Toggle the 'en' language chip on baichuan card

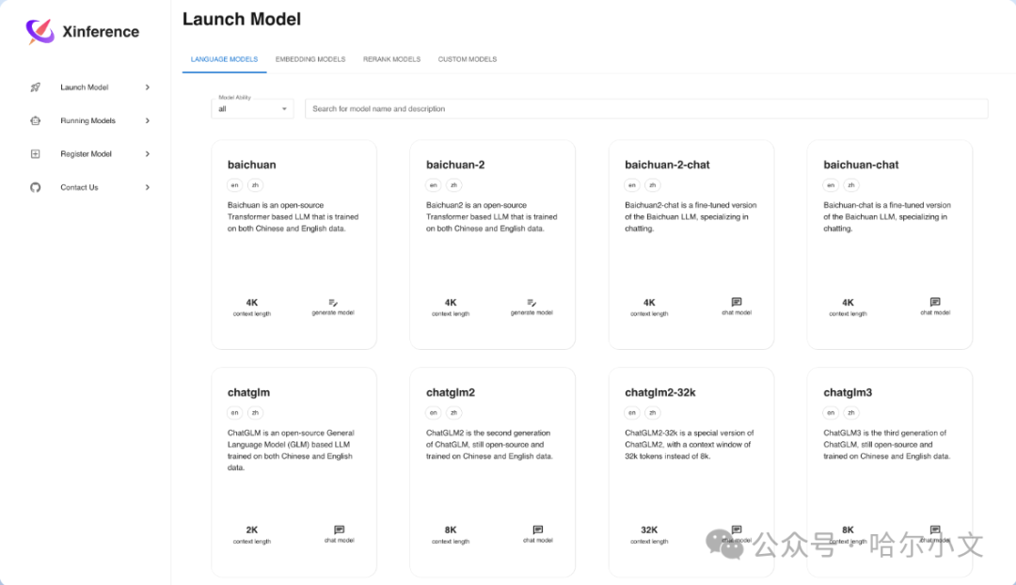point(234,185)
